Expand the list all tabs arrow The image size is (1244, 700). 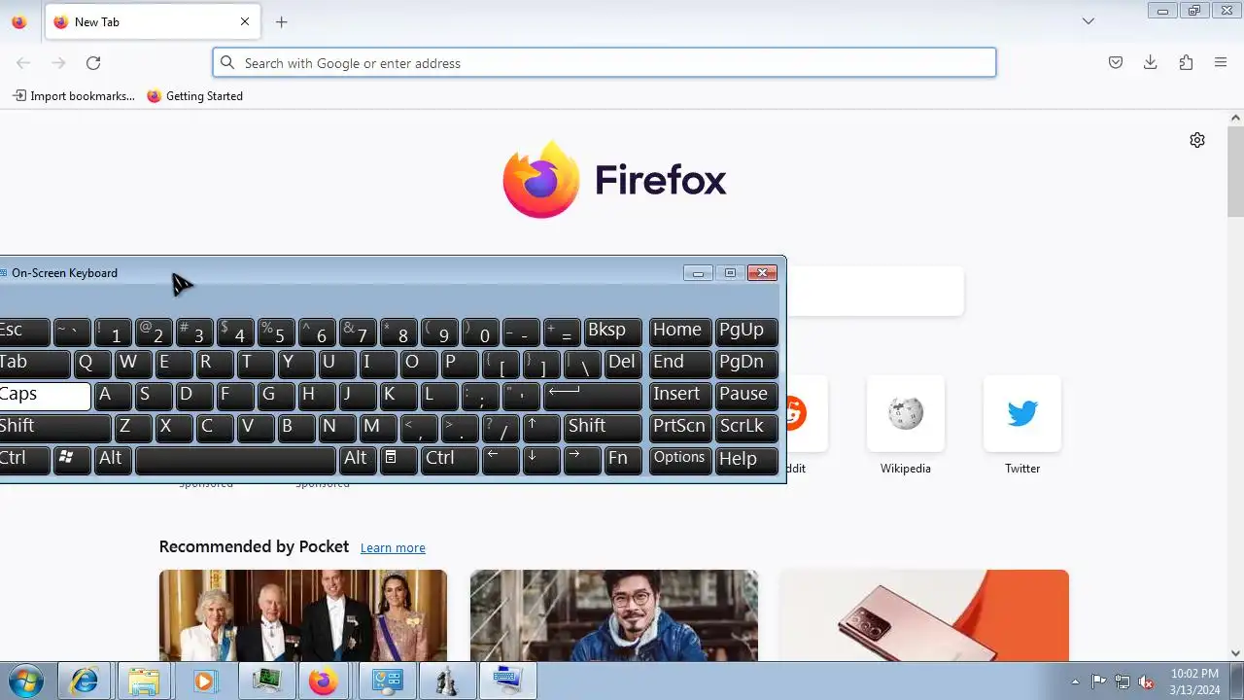click(x=1088, y=21)
